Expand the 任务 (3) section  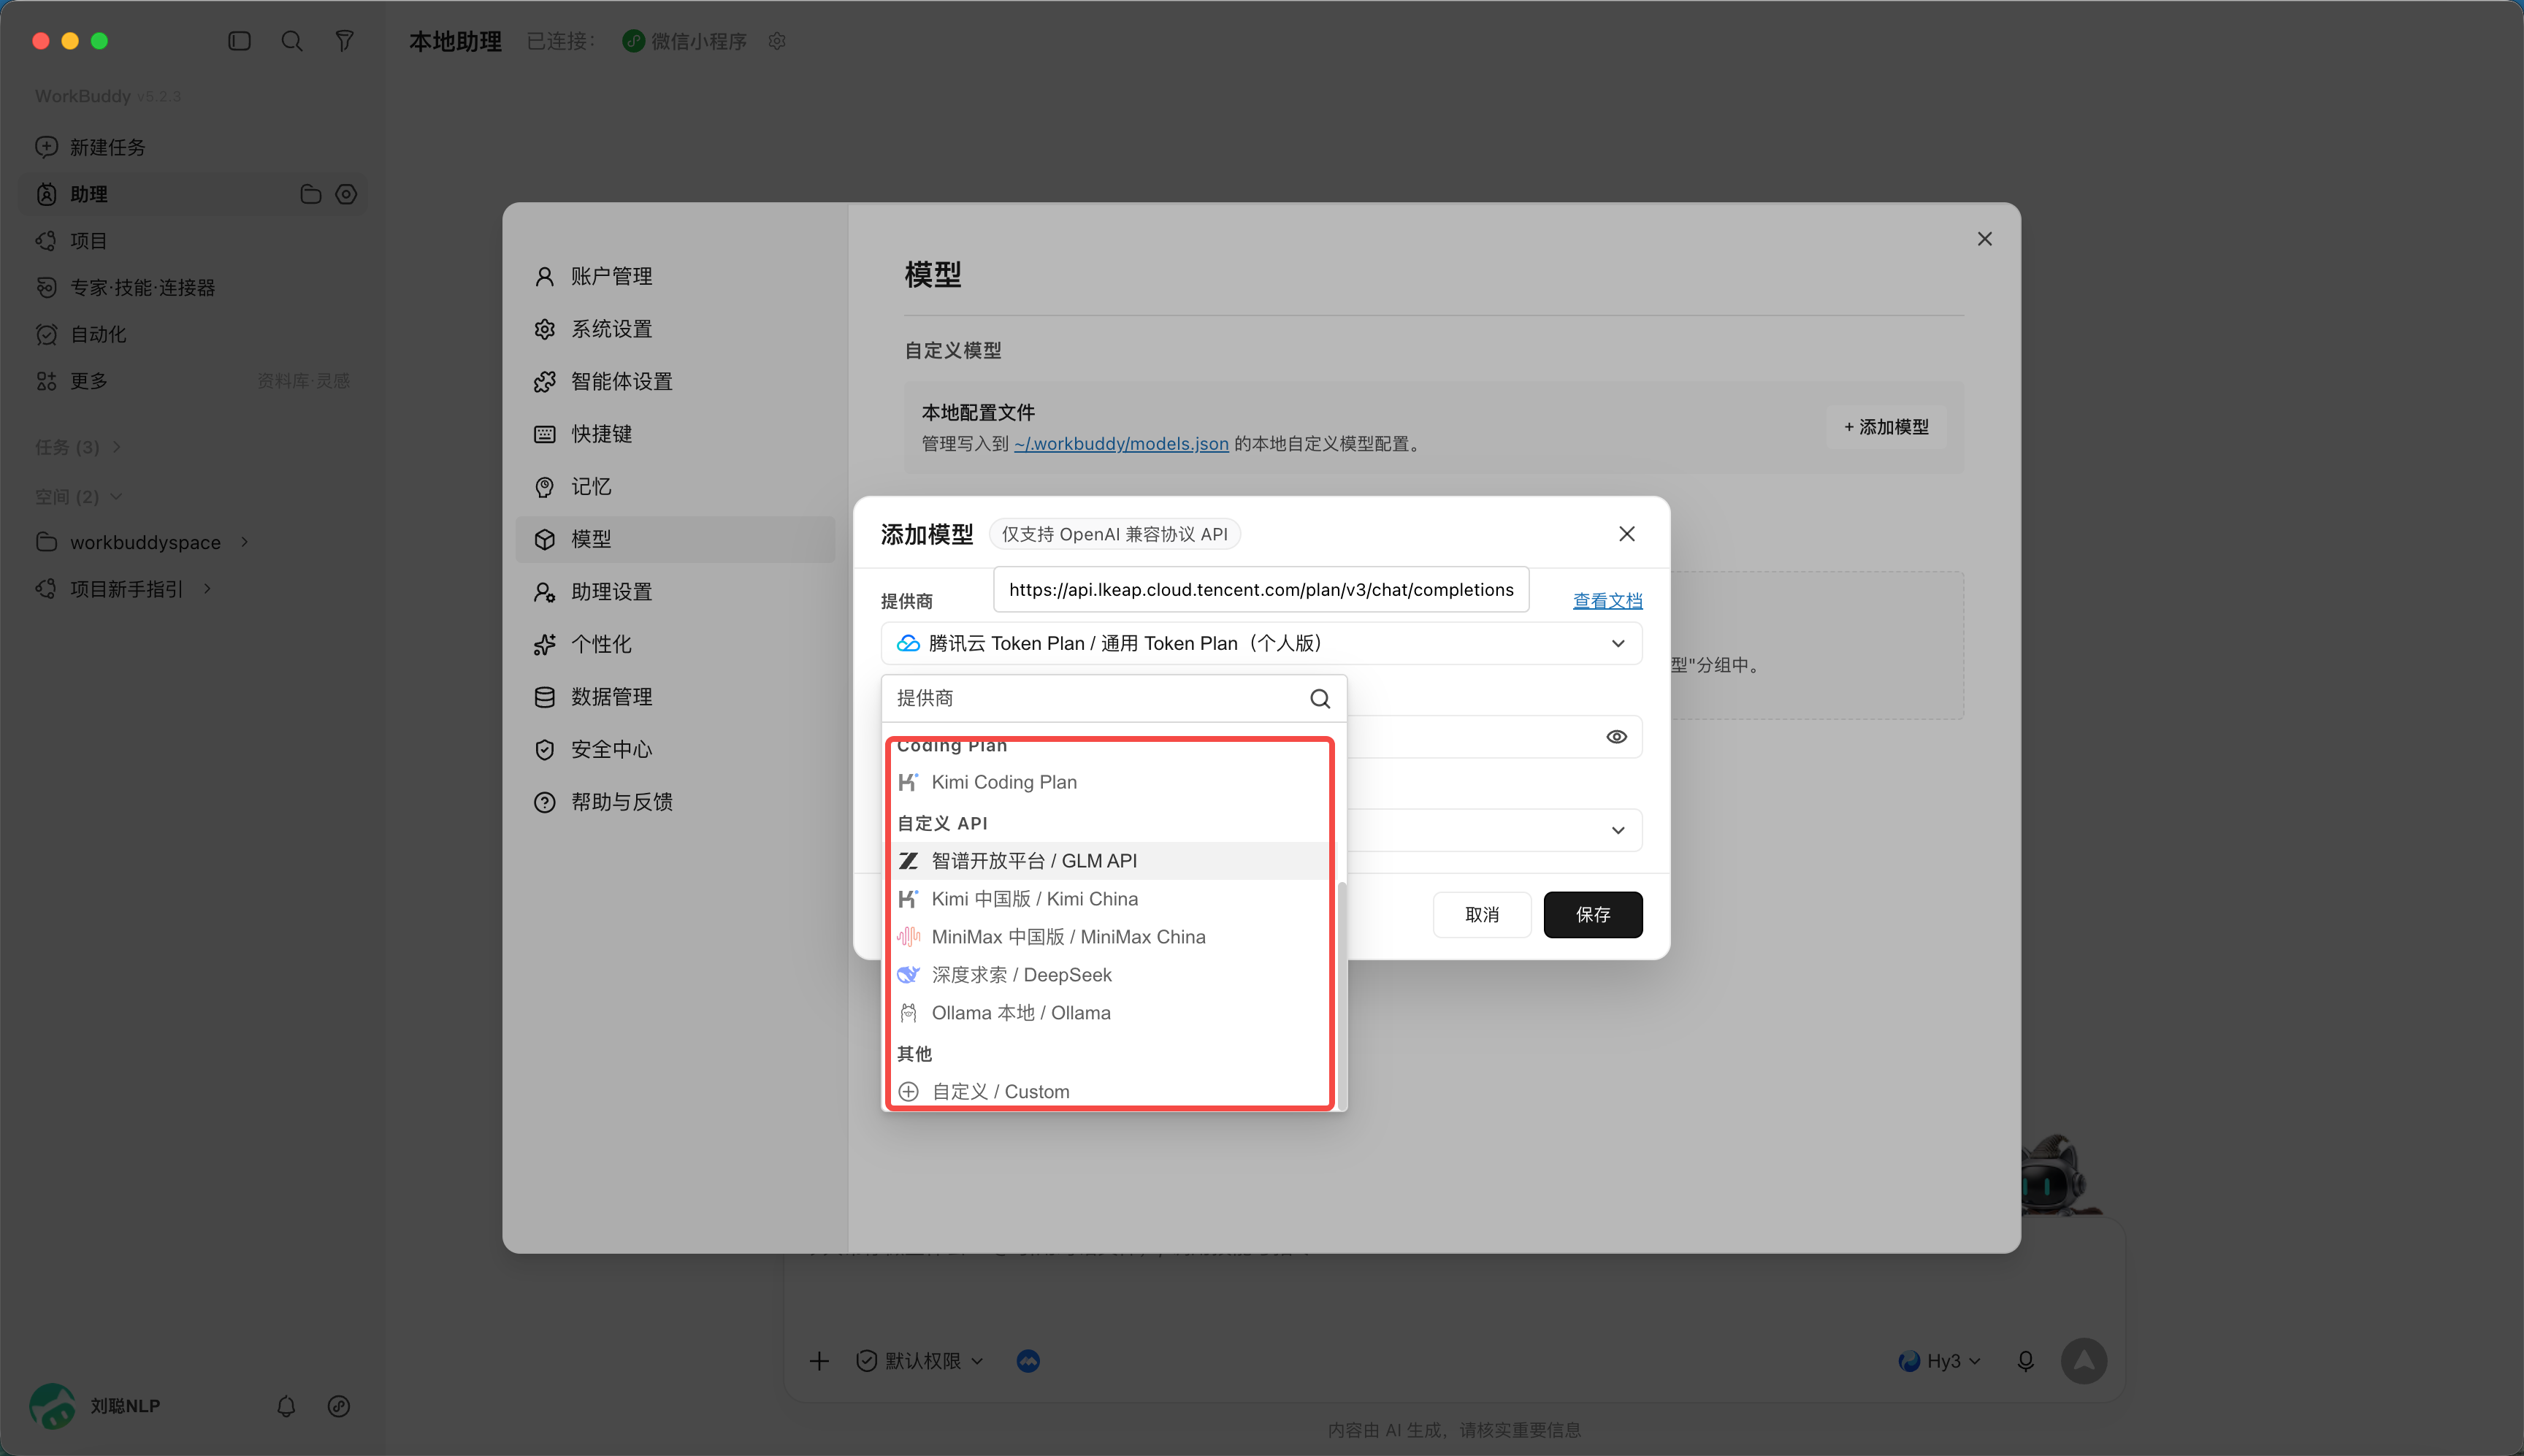78,447
